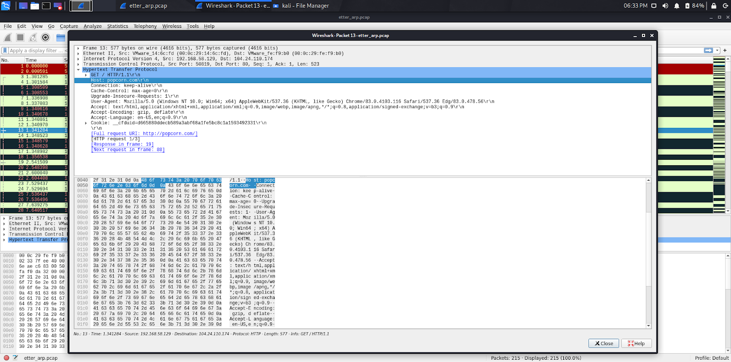The width and height of the screenshot is (731, 362).
Task: Switch to etter_arp.pcap taskbar window
Action: (144, 6)
